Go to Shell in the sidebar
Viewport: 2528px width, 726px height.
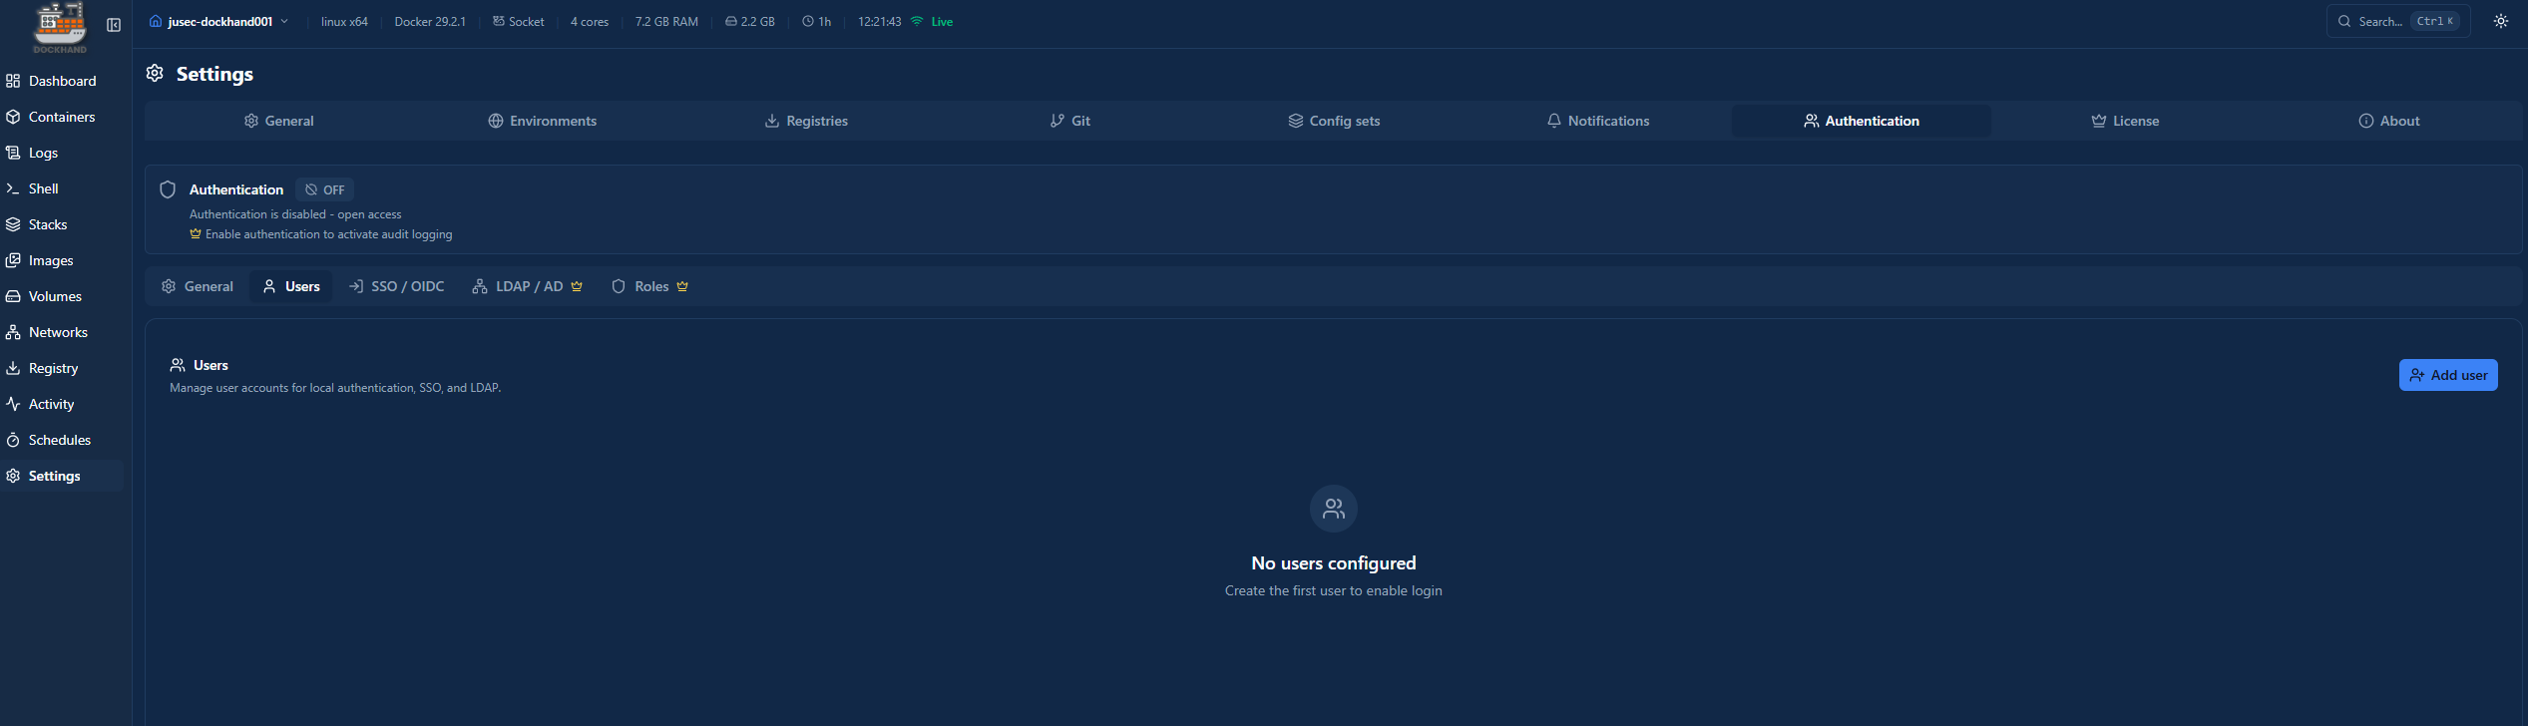coord(43,188)
